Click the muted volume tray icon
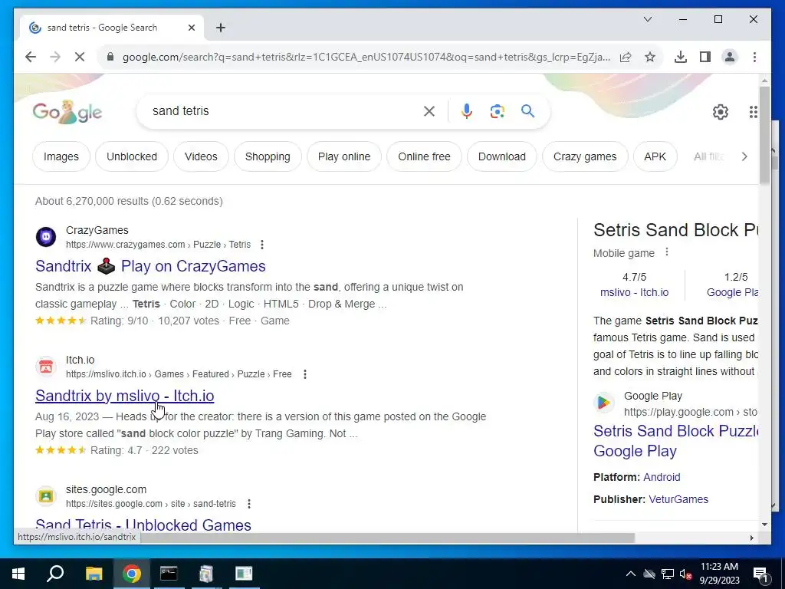This screenshot has width=785, height=589. point(686,574)
